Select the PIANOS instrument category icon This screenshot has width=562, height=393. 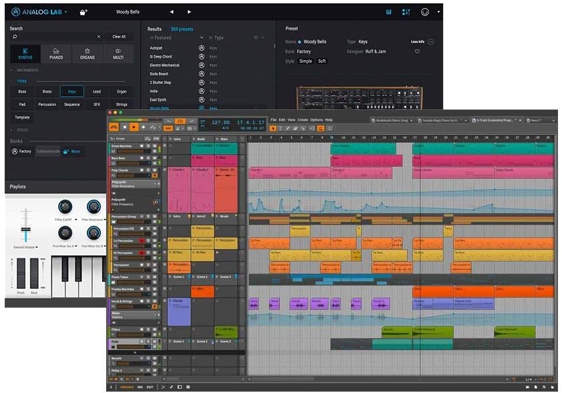(57, 53)
